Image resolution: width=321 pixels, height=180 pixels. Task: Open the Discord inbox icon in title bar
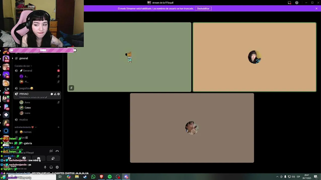coord(289,3)
